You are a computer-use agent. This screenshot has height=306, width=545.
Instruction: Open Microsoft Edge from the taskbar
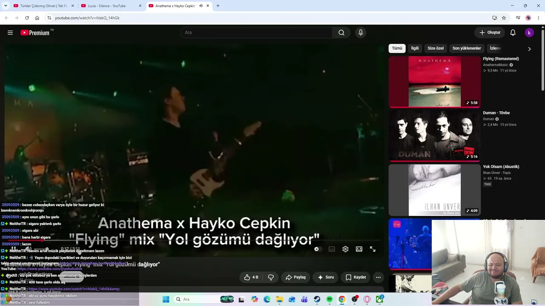pyautogui.click(x=267, y=299)
